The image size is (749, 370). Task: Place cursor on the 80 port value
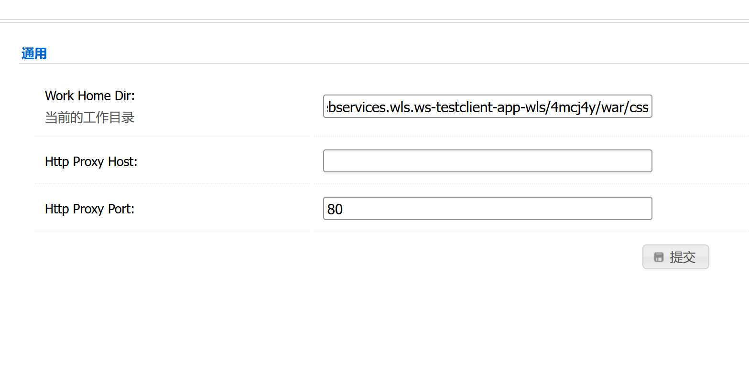point(335,210)
